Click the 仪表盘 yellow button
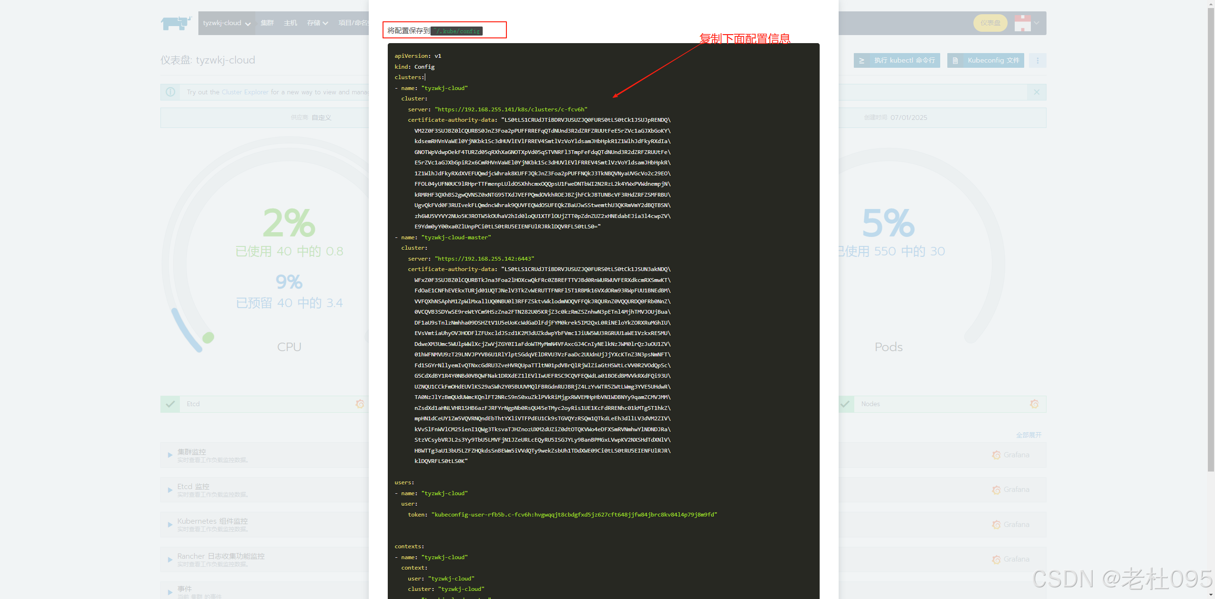Screen dimensions: 1215x599 pos(990,23)
